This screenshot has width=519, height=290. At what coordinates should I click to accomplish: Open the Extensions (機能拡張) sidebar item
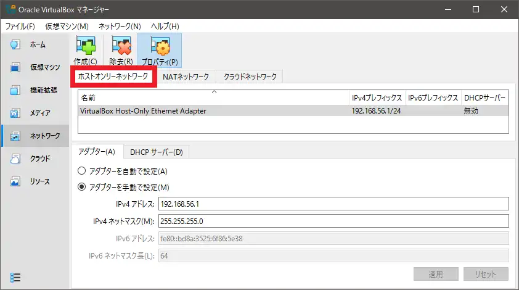(x=35, y=90)
